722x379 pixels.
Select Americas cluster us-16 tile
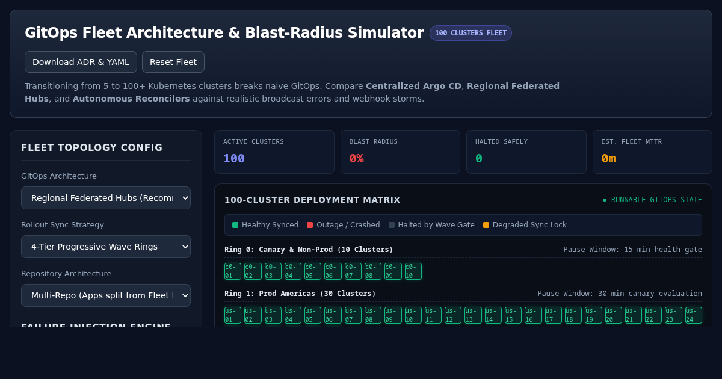point(533,315)
